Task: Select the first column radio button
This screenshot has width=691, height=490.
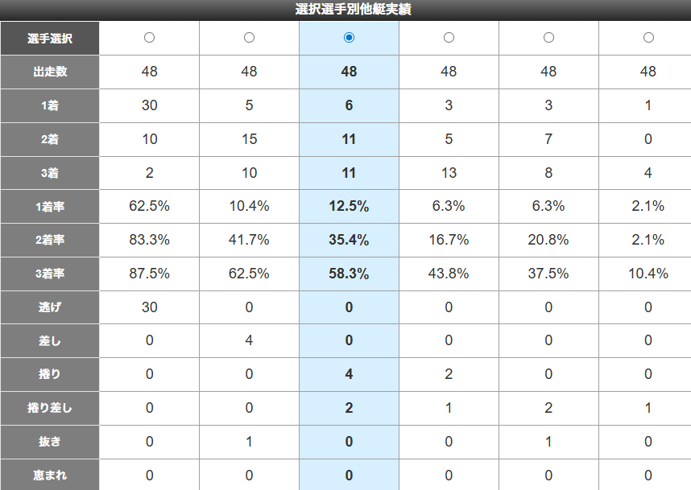Action: coord(149,38)
